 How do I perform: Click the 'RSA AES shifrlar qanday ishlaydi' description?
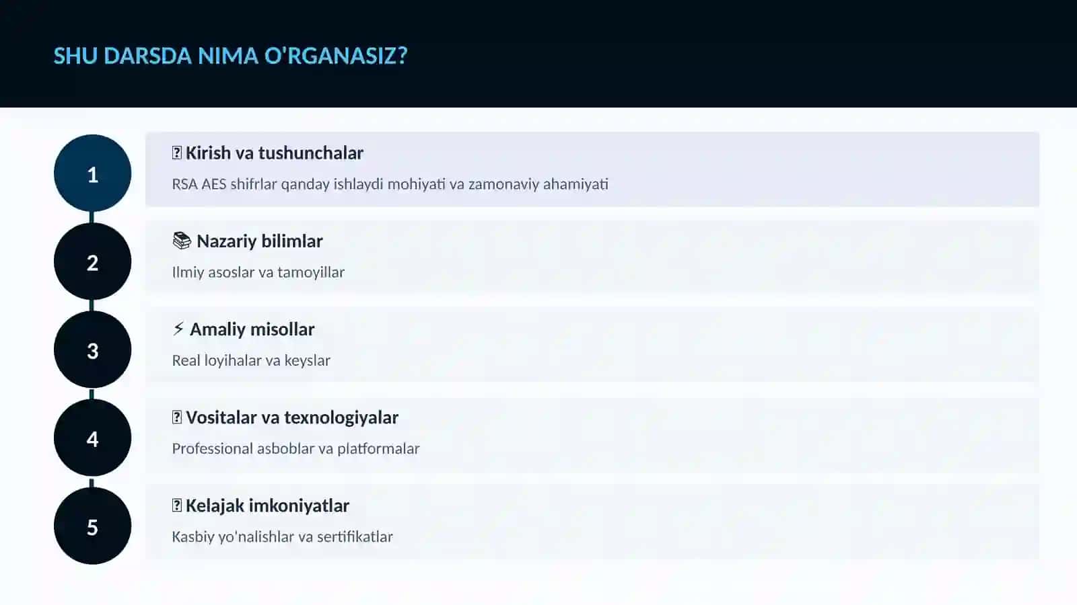[390, 184]
